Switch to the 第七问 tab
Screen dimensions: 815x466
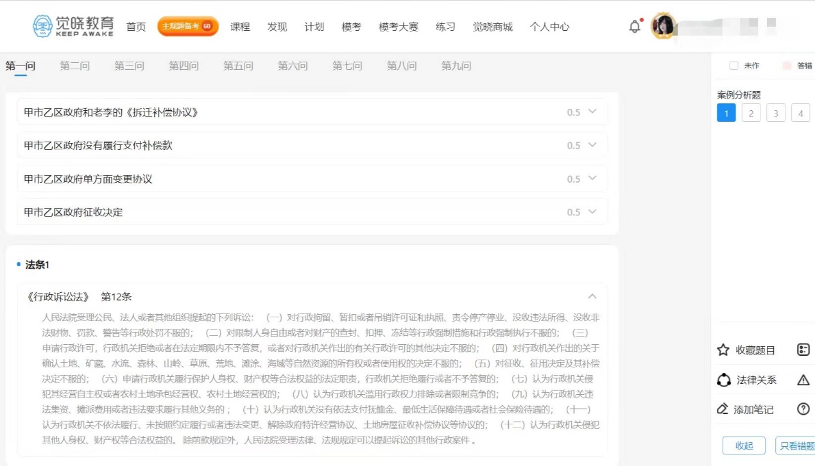click(348, 66)
